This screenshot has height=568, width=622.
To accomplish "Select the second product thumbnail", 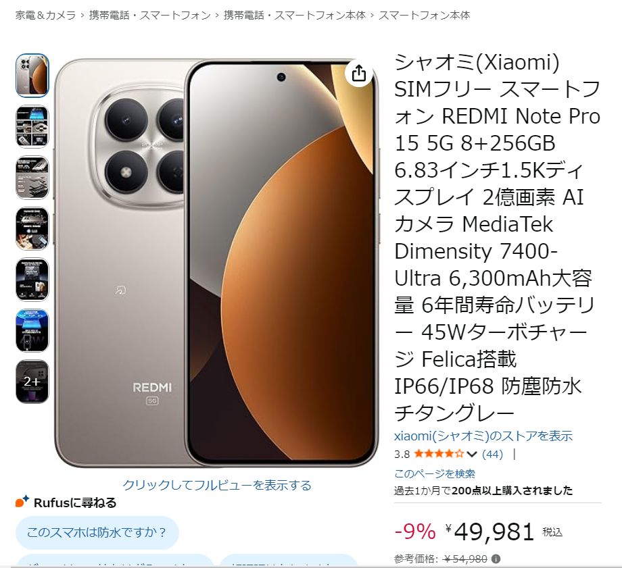I will tap(32, 126).
